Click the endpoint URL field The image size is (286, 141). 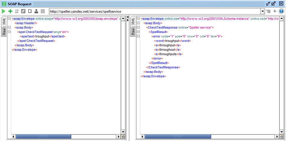coord(155,11)
